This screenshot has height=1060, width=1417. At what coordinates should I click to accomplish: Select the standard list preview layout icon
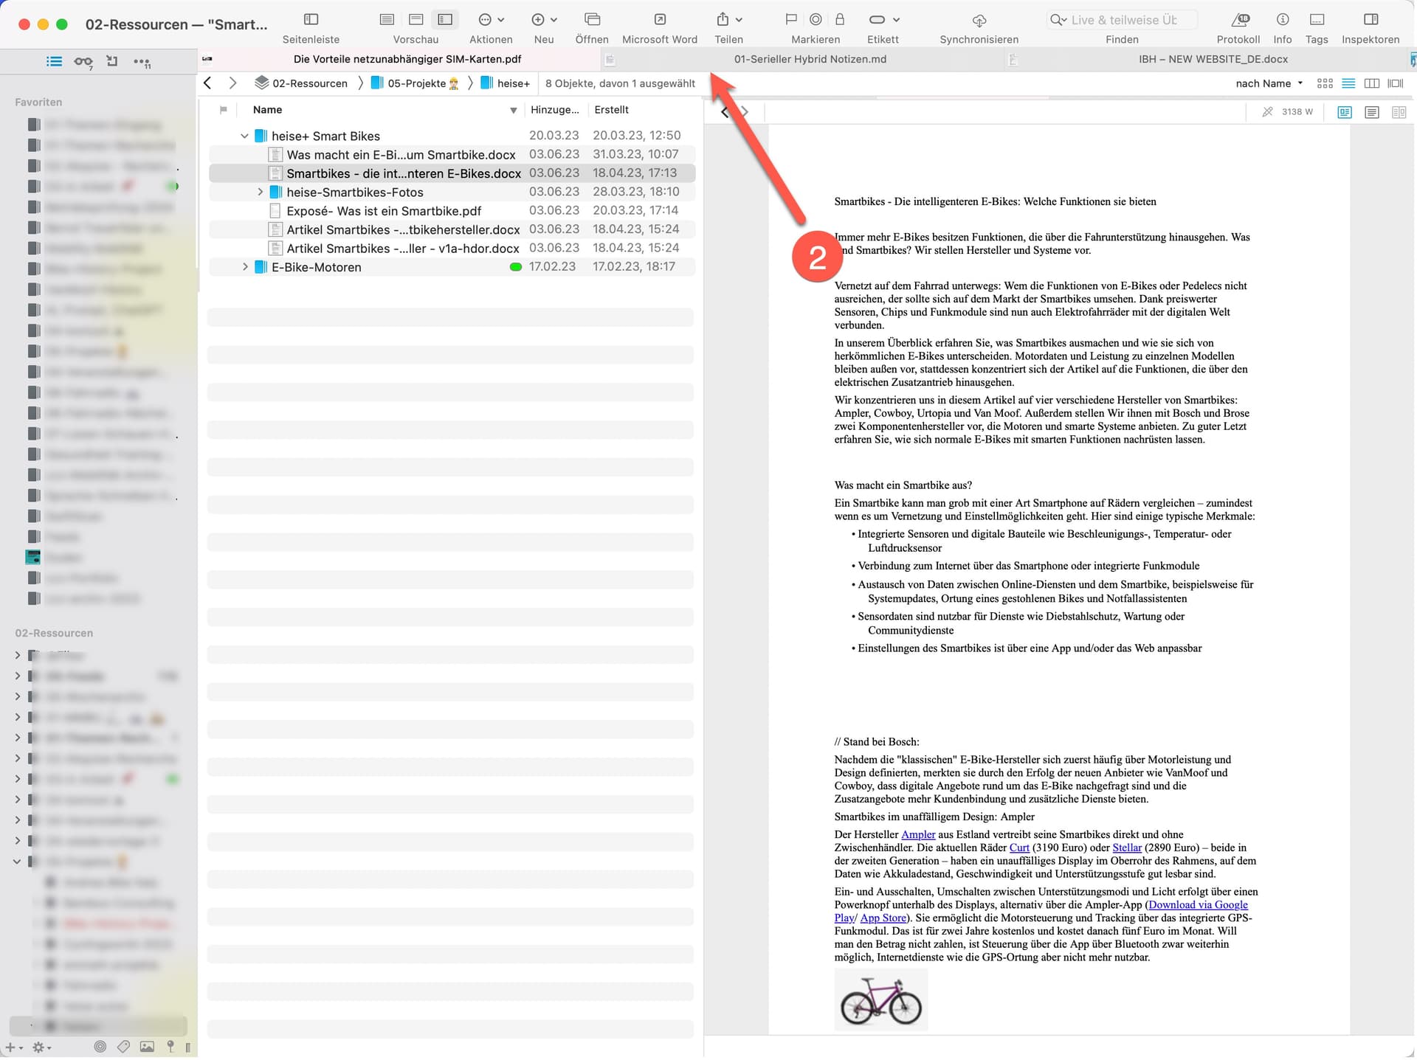pos(387,19)
